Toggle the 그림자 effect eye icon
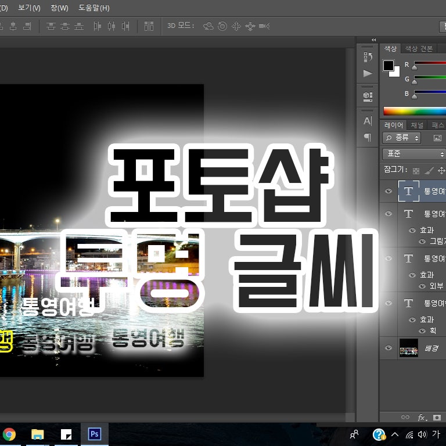446x446 pixels. [x=422, y=242]
